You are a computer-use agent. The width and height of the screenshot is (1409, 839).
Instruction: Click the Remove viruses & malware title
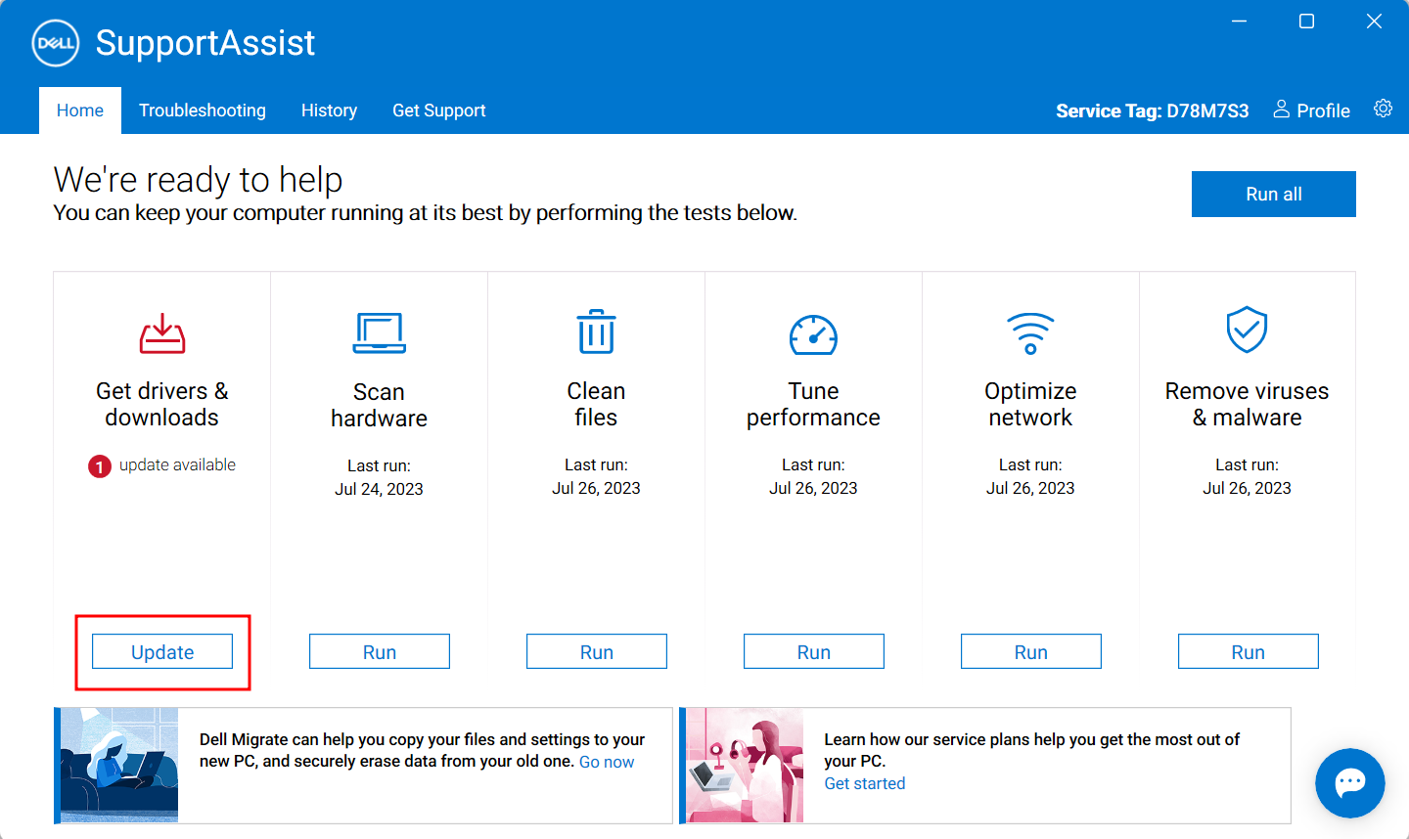tap(1248, 404)
